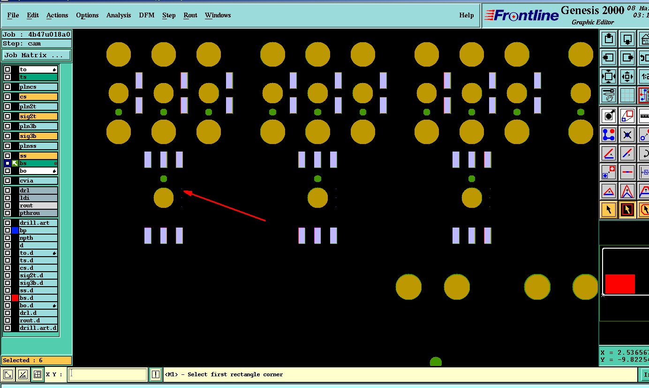Toggle the checkbox for layer plncs
649x388 pixels.
(x=8, y=87)
